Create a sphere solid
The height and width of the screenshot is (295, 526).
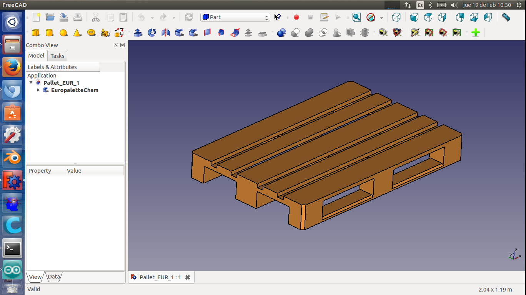(x=63, y=33)
